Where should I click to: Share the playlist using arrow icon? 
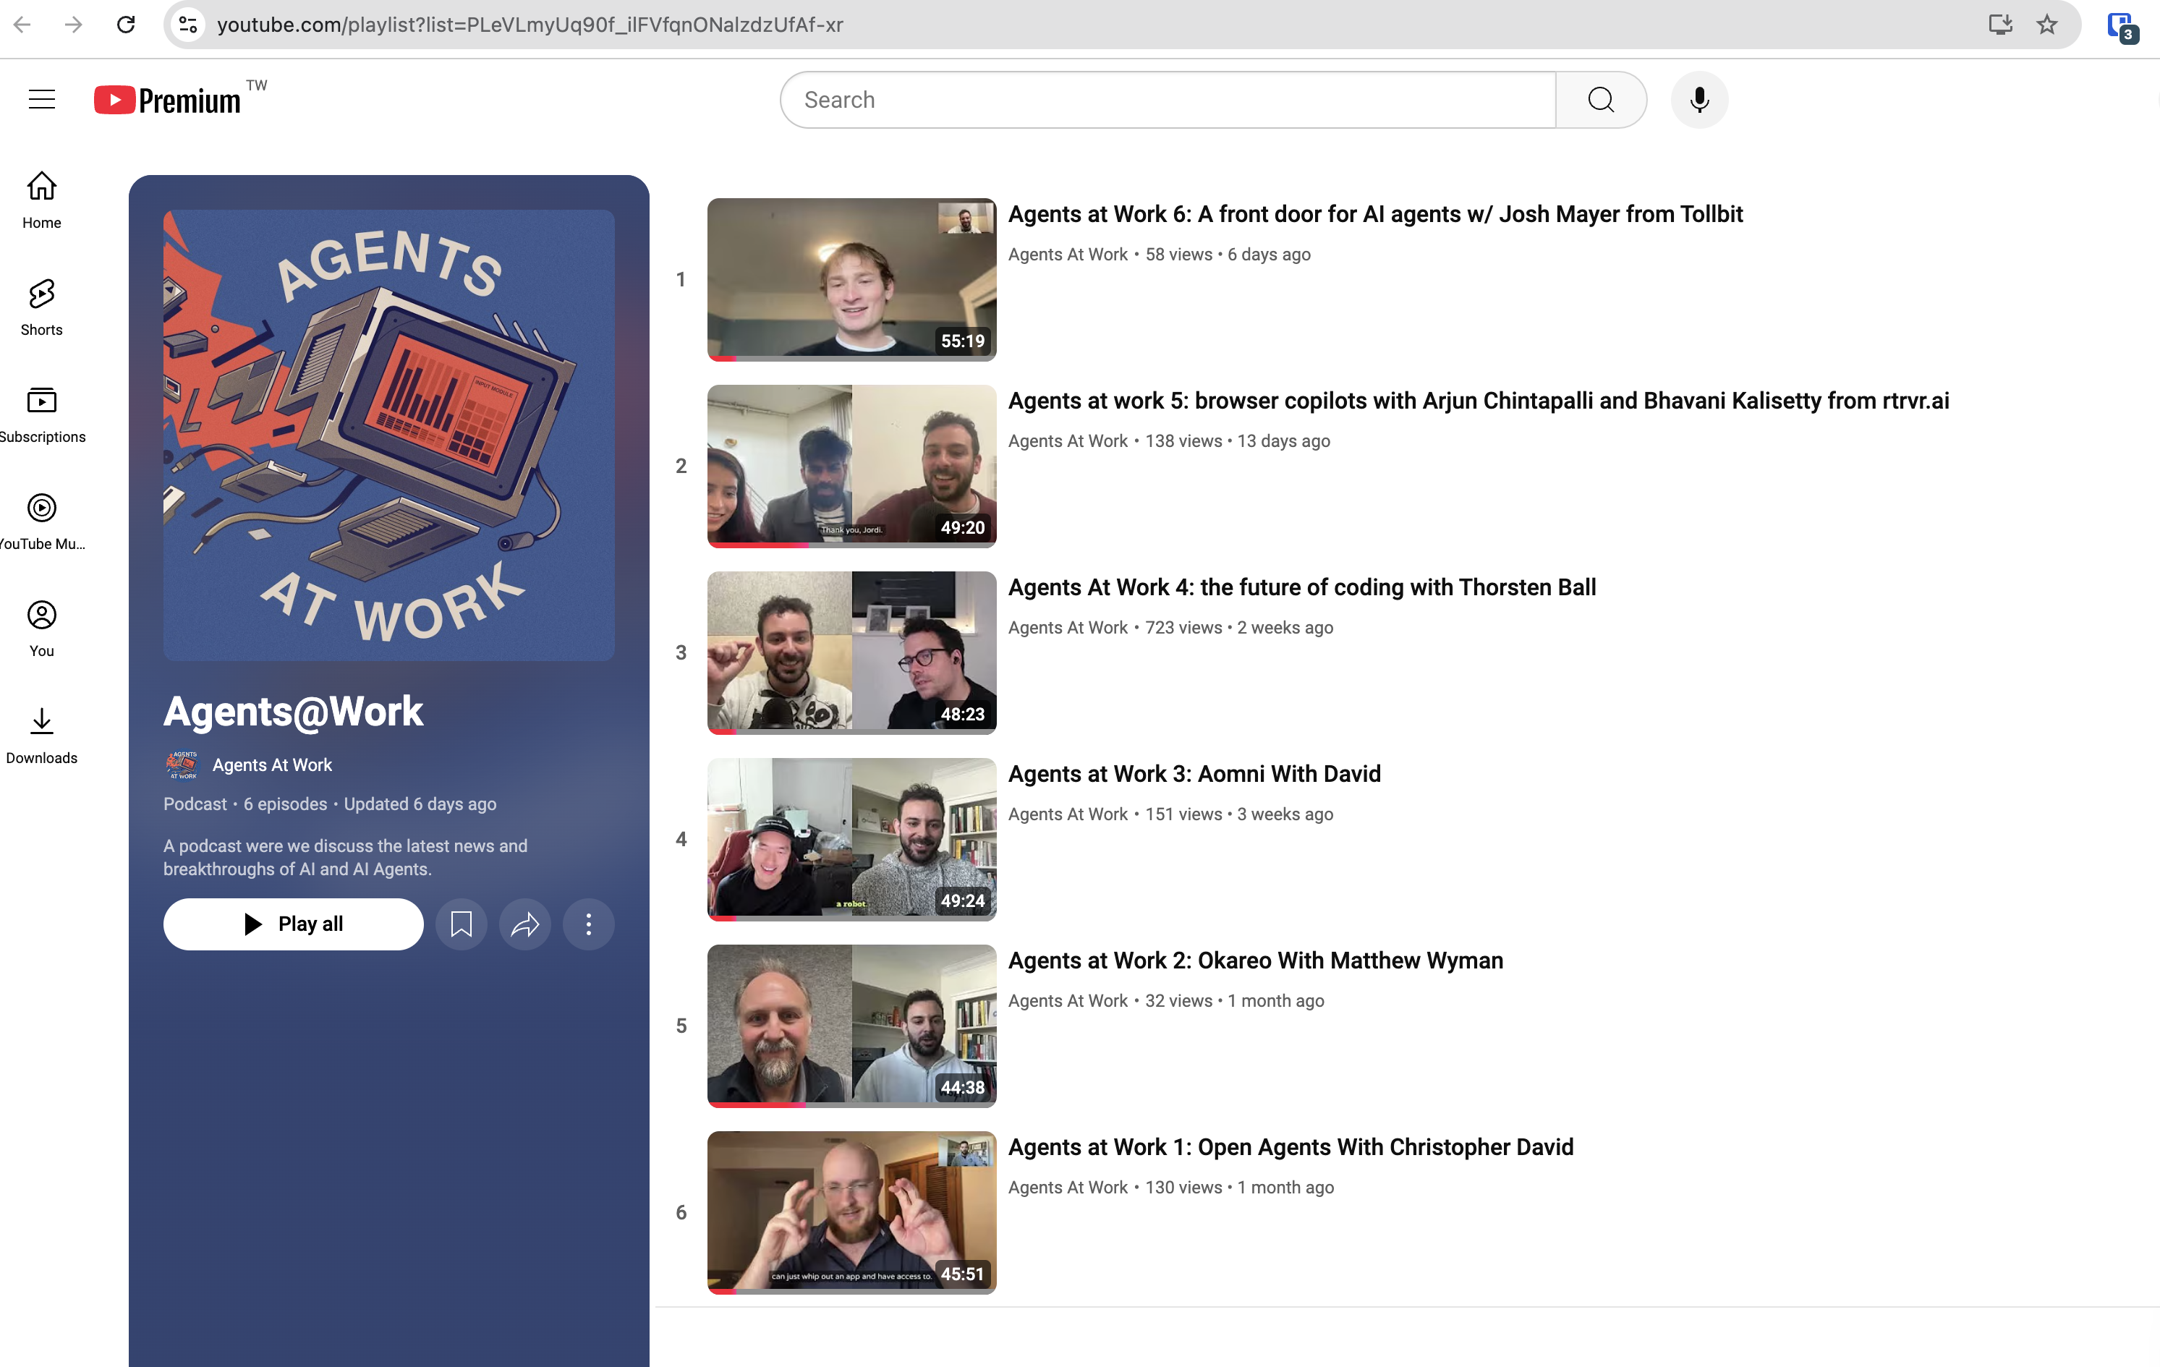tap(524, 924)
